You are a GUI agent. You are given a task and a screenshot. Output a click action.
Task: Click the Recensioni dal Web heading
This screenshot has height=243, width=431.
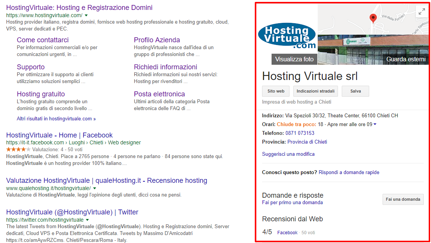point(293,219)
